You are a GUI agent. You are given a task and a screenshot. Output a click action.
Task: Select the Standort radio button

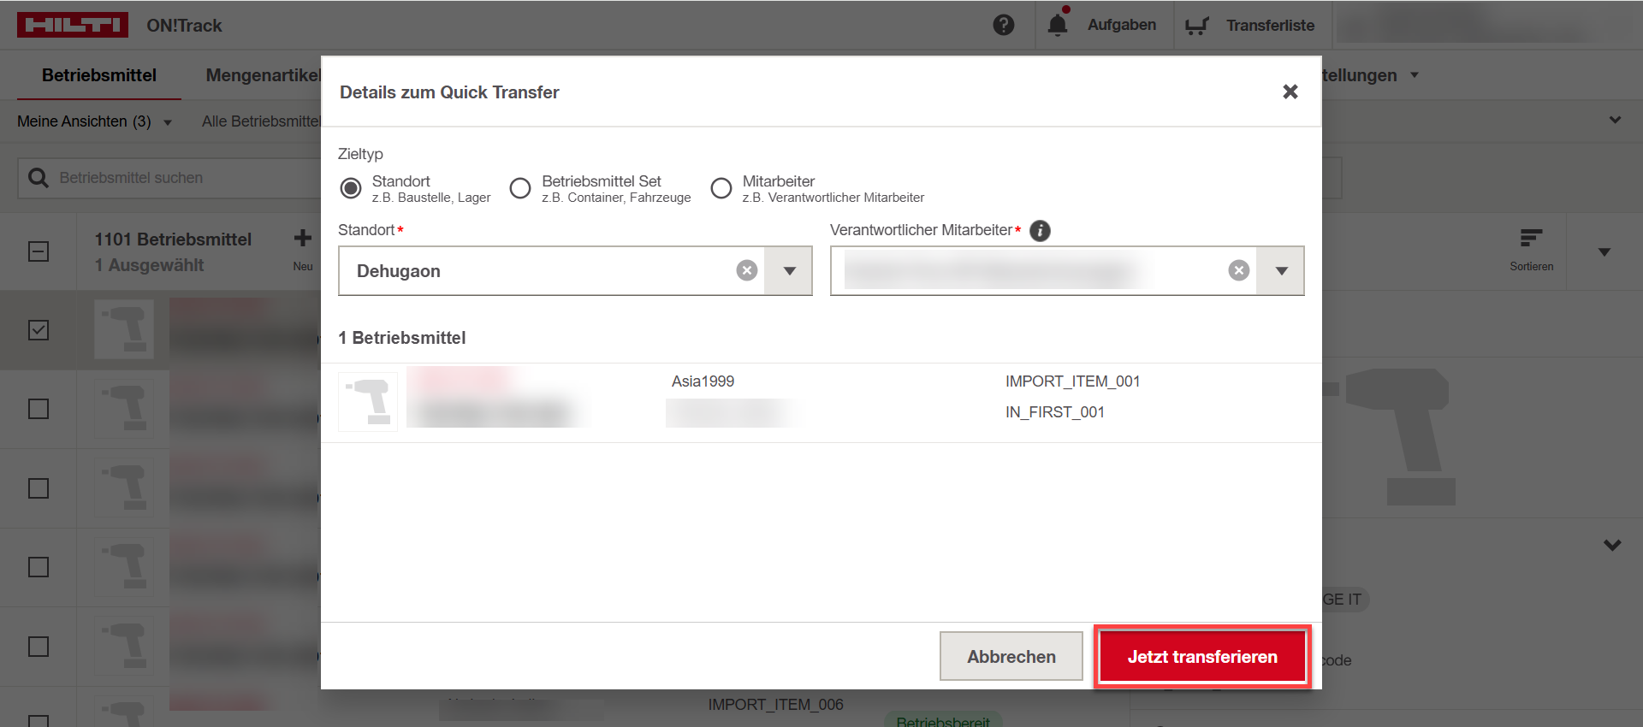[351, 188]
